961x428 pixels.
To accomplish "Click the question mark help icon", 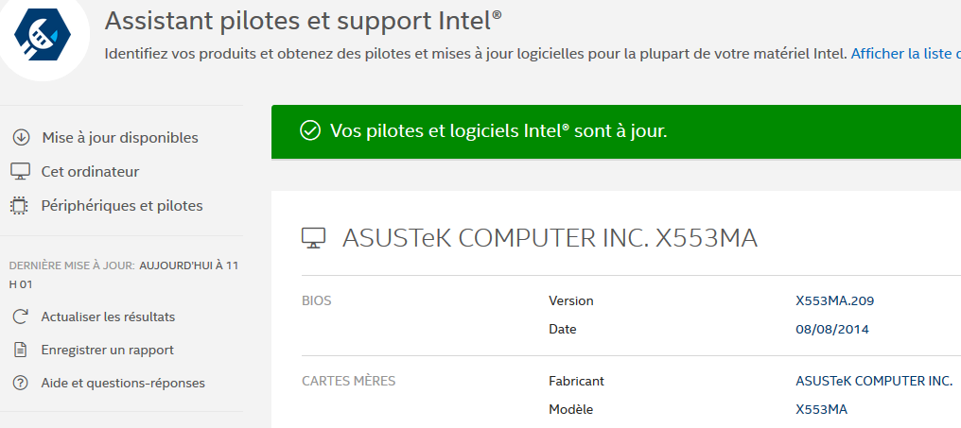I will 20,383.
